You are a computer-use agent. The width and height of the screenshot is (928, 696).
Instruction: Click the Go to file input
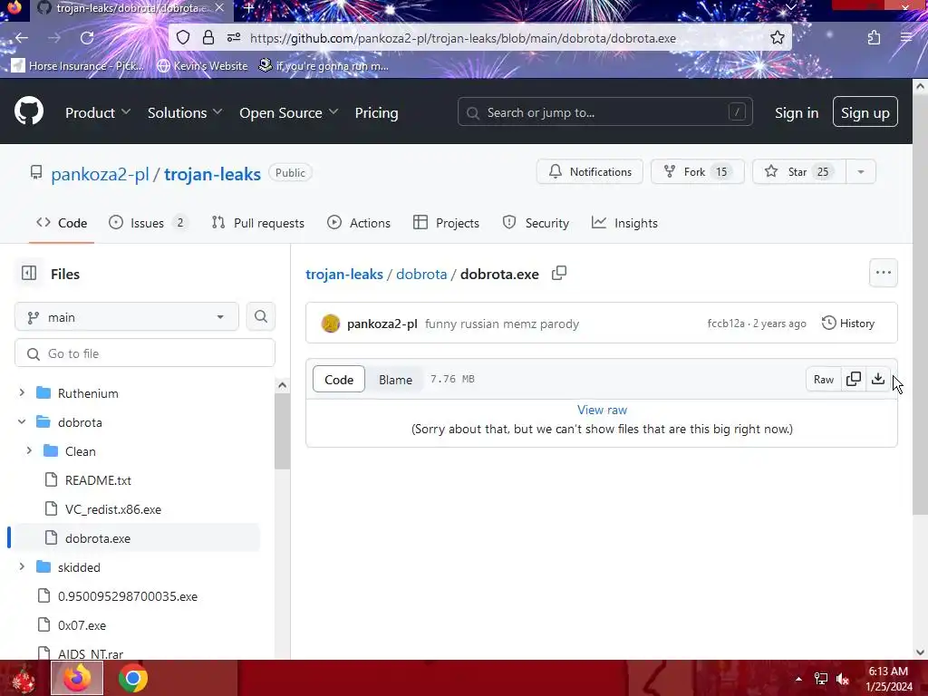click(x=145, y=353)
